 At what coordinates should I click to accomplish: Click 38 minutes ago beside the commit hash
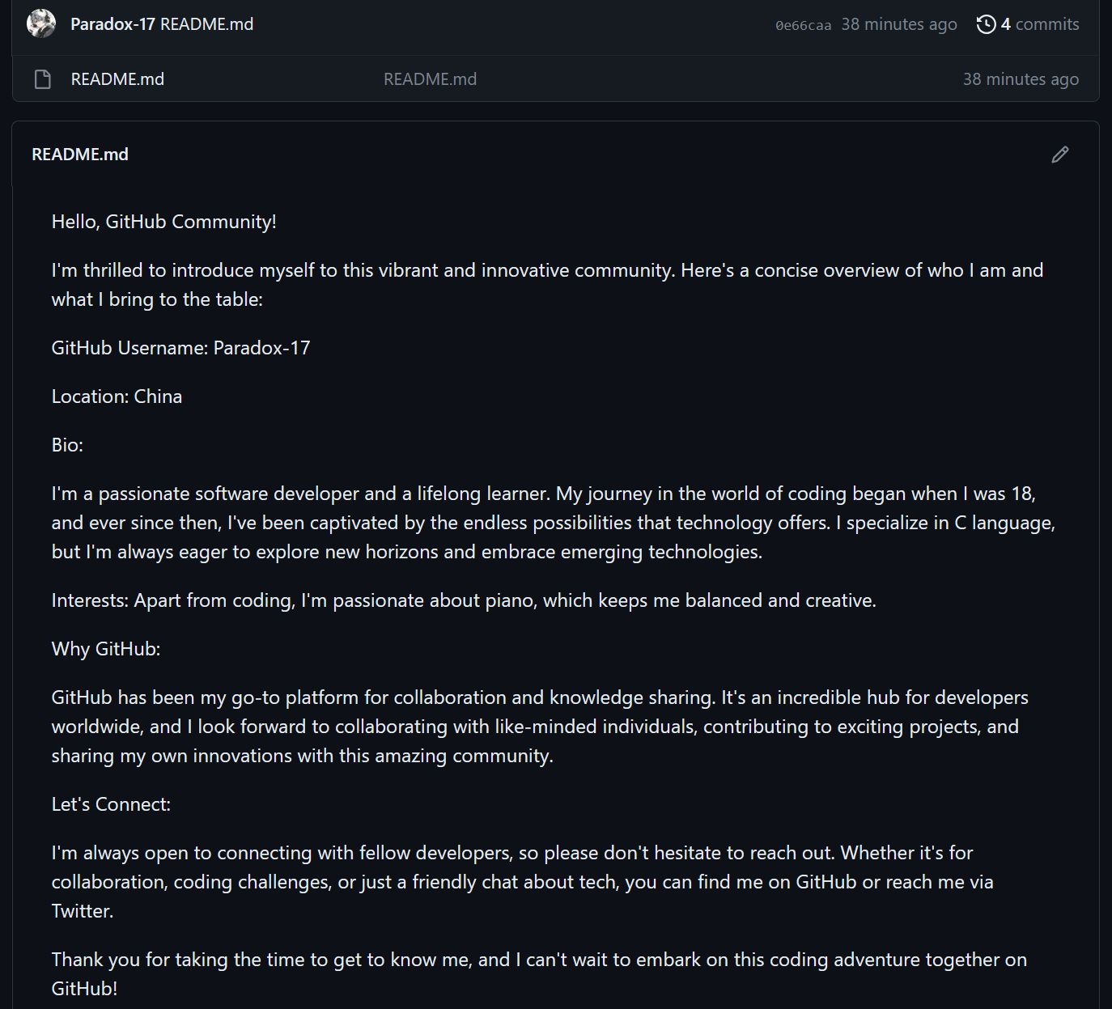(x=898, y=24)
